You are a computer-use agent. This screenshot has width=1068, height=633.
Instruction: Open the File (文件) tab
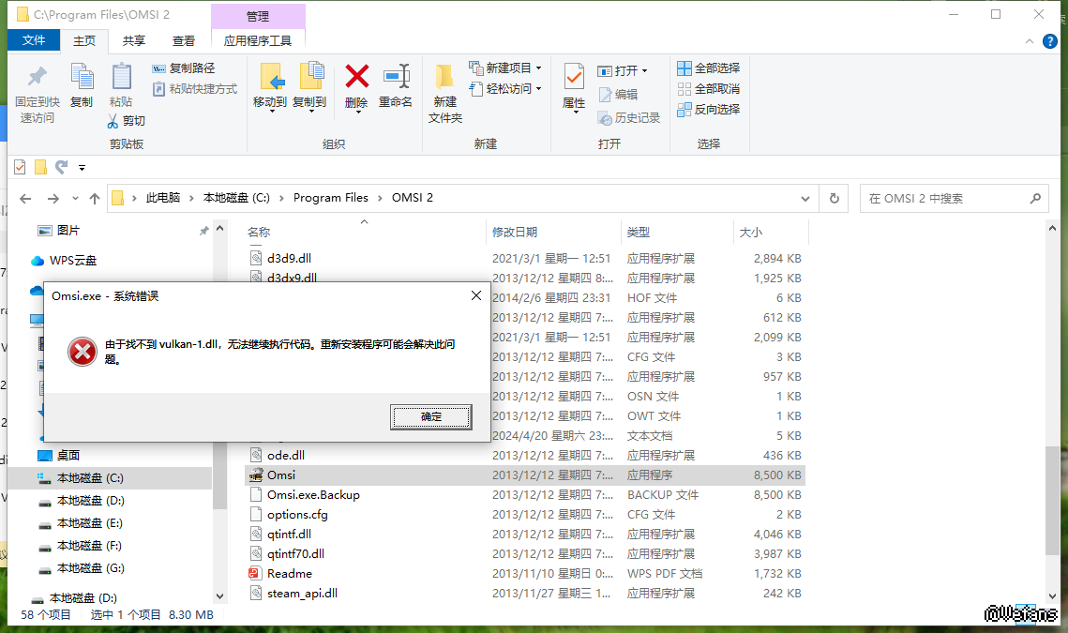34,40
